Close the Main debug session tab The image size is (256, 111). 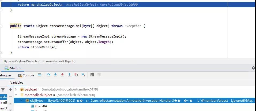20,68
